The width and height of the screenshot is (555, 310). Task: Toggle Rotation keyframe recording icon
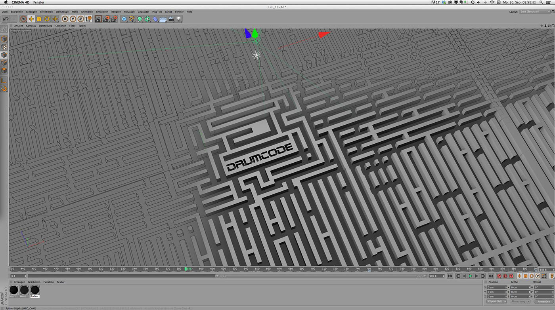[x=532, y=276]
